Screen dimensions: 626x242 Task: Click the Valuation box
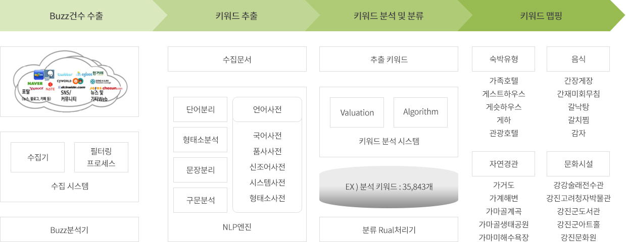click(357, 112)
